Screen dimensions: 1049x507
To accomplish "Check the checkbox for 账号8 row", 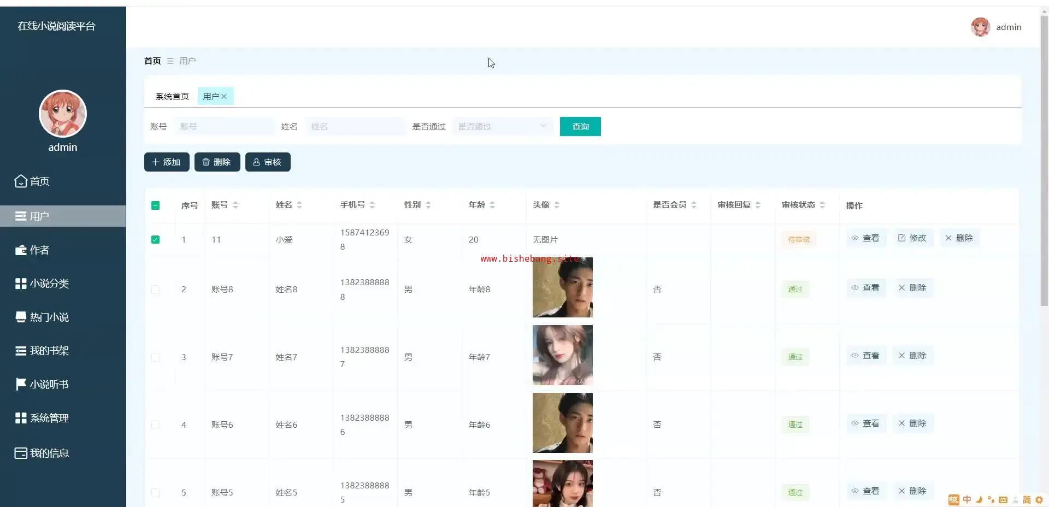I will coord(155,290).
